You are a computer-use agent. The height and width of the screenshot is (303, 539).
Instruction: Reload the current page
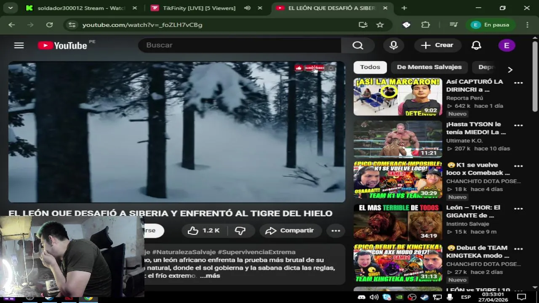pos(49,25)
